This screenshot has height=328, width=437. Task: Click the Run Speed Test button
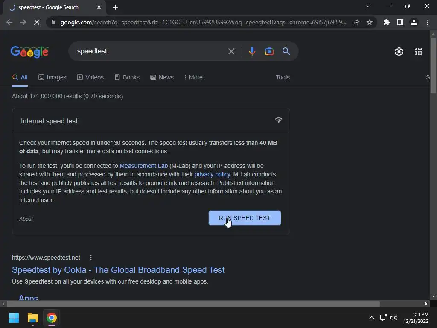[245, 218]
